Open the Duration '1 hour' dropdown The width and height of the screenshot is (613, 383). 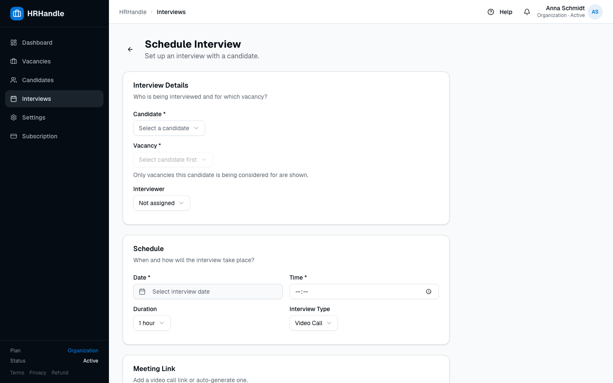pyautogui.click(x=152, y=323)
